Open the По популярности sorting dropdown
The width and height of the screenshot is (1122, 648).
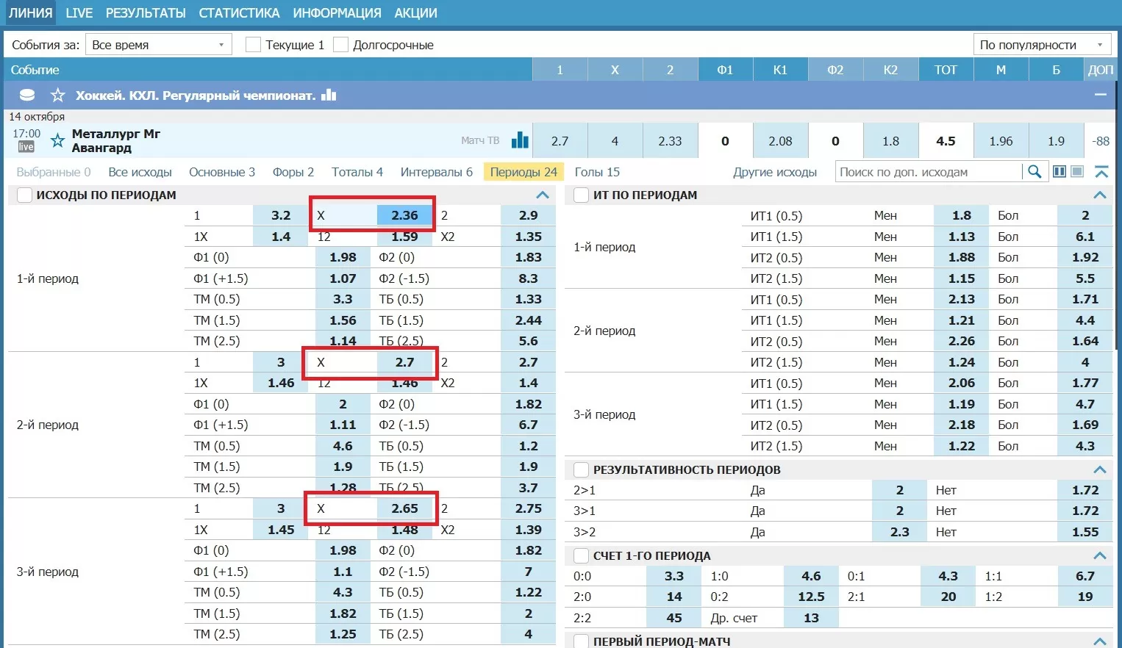[1041, 45]
